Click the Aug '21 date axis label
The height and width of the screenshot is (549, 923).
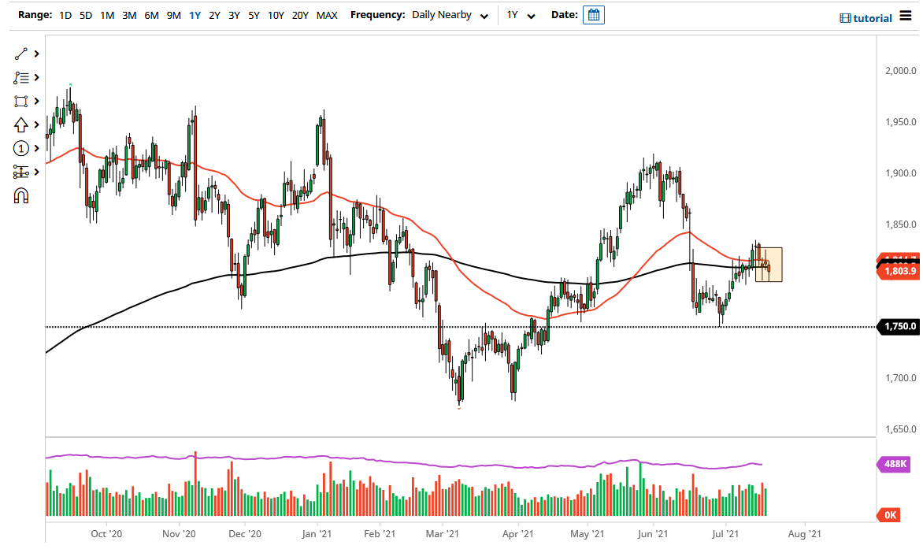804,534
